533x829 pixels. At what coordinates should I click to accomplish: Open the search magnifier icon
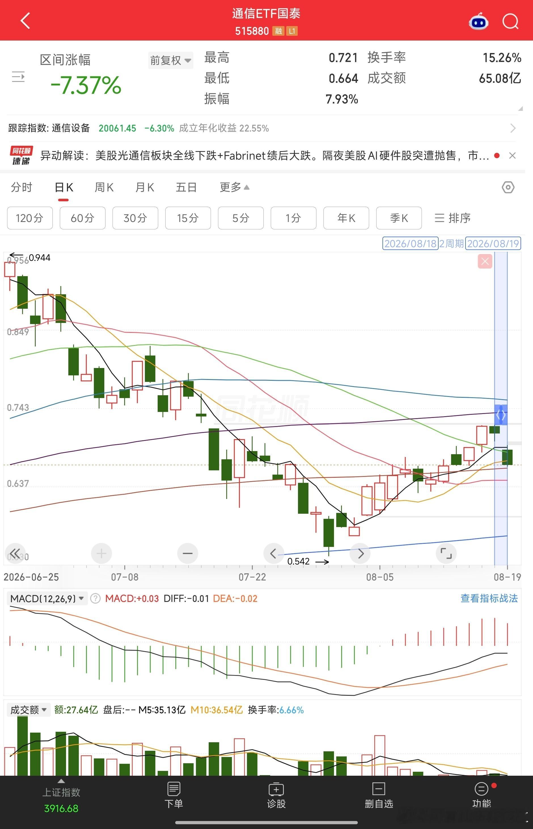(511, 22)
